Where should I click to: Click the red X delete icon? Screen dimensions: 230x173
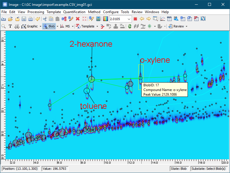click(x=78, y=19)
